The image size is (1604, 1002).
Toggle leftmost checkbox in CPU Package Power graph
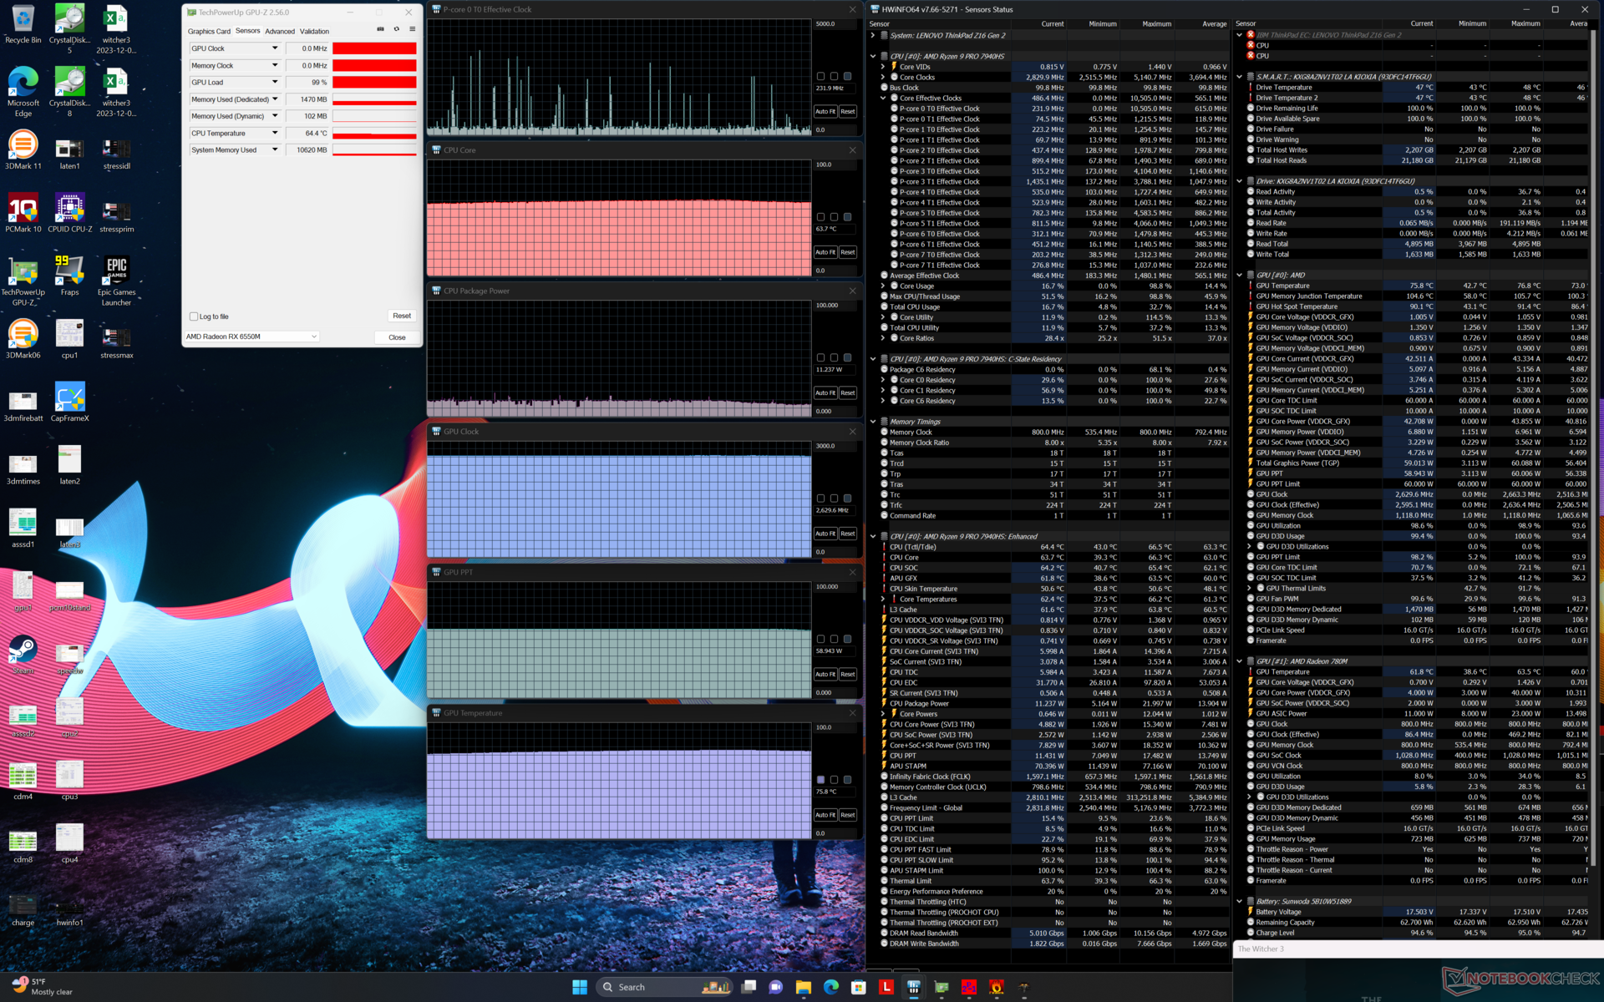click(x=820, y=357)
